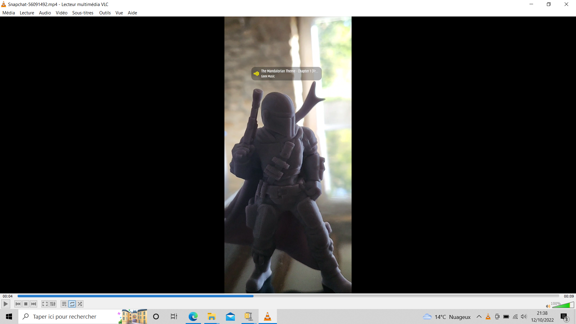Start playback with the Play button

pos(5,304)
